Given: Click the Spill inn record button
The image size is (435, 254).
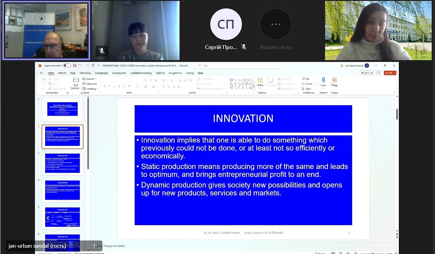Looking at the screenshot, I should (x=367, y=73).
